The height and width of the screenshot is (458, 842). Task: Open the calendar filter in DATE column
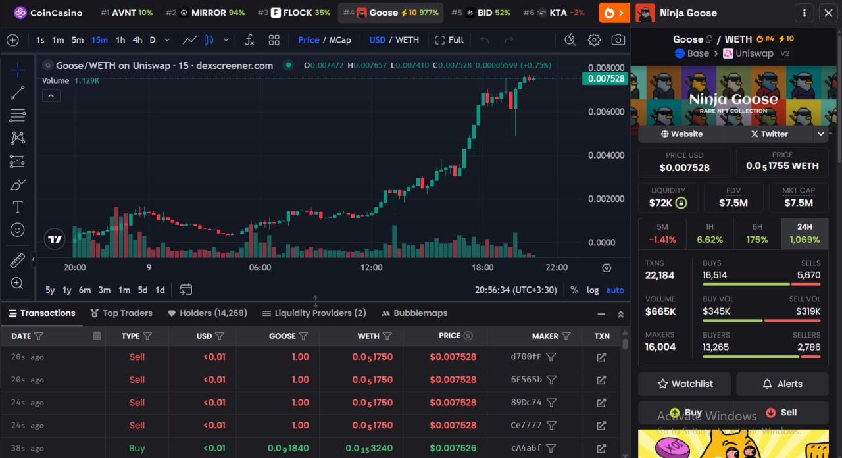coord(97,336)
